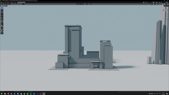Open the Render menu
The height and width of the screenshot is (95, 169).
pos(8,2)
